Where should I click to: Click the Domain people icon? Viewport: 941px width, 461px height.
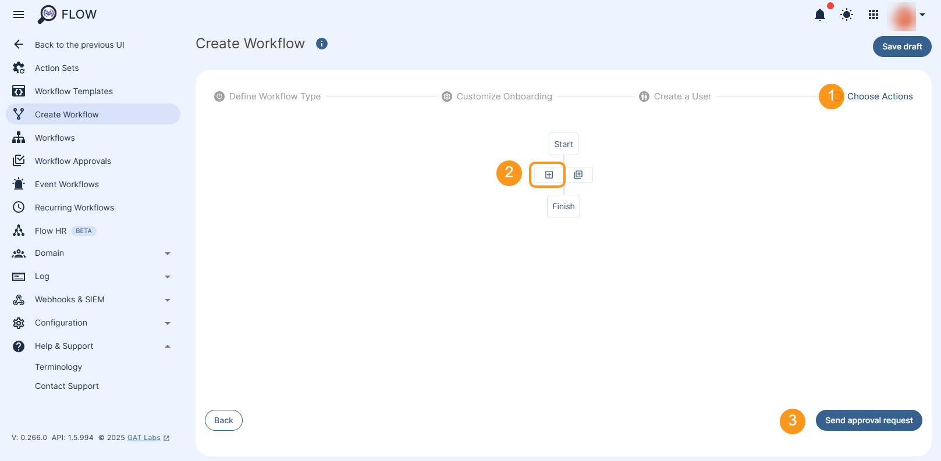[19, 253]
